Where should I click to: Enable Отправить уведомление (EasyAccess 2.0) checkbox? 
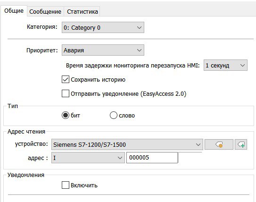click(x=66, y=93)
